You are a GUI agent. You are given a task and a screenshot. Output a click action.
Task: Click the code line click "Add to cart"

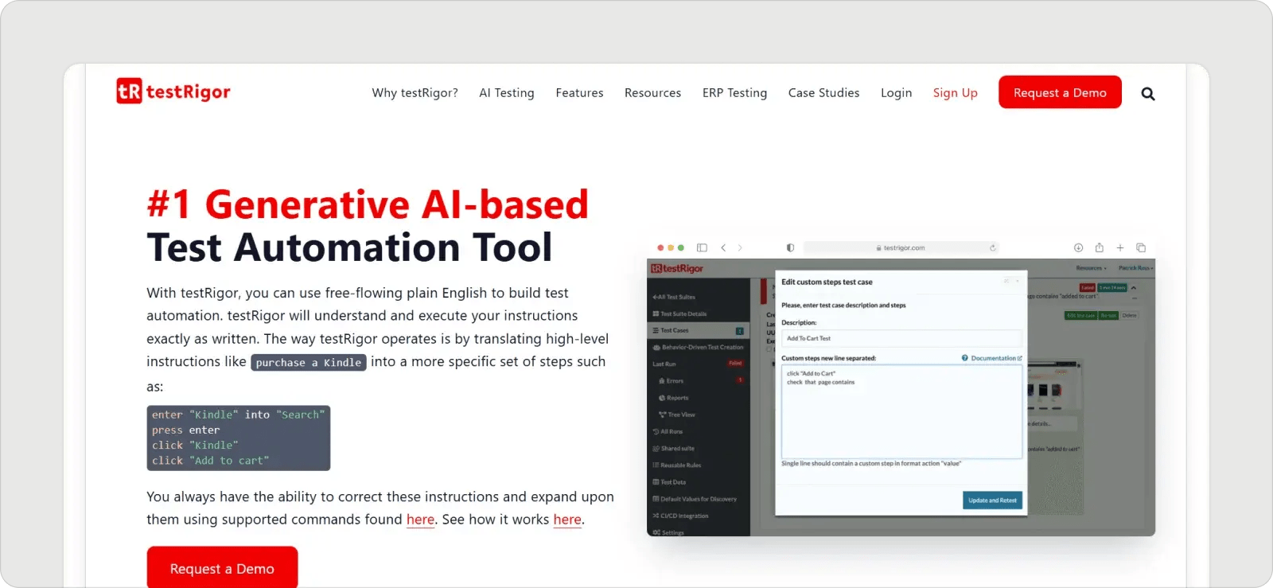[x=211, y=461]
